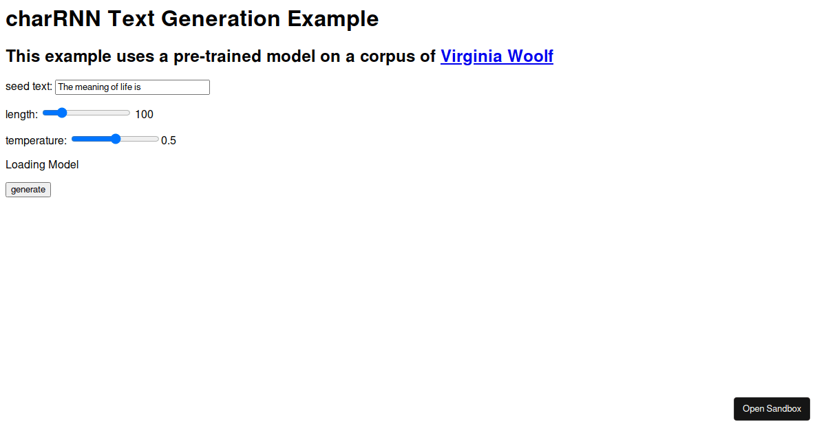Click the temperature slider thumb
This screenshot has height=433, width=826.
point(115,138)
